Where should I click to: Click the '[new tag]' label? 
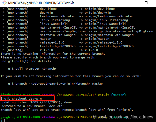[x=14, y=50]
